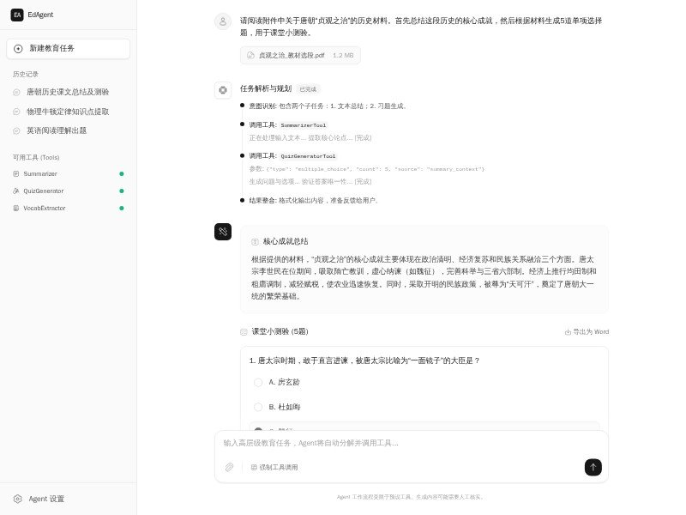Expand the SummarizerTool call step
Viewport: 686px width, 515px height.
coord(287,124)
